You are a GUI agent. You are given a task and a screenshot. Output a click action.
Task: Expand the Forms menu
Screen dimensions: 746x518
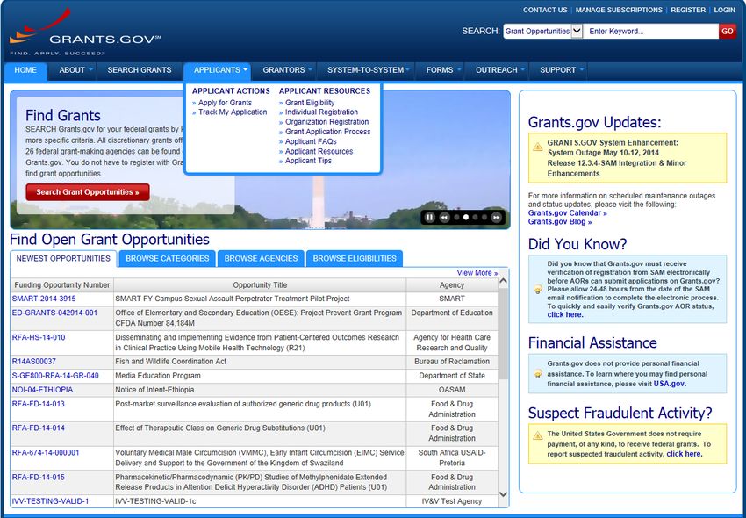tap(442, 70)
